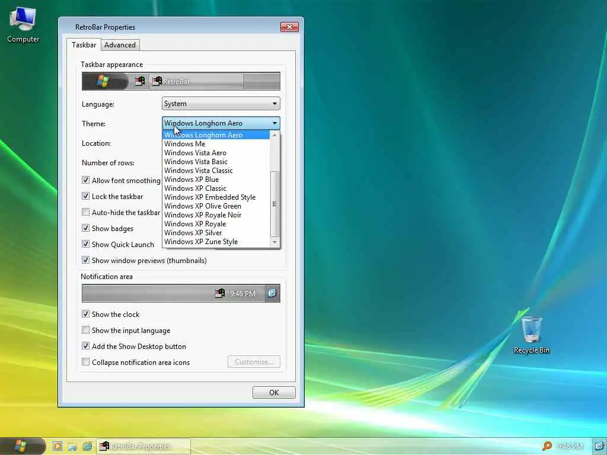Choose the Windows Vista Basic theme
Screen dimensions: 607x455
coord(216,162)
